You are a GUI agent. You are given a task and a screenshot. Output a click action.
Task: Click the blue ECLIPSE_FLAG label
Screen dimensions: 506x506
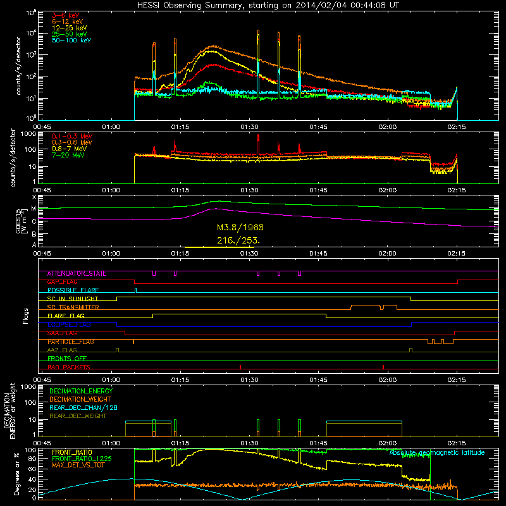click(69, 324)
